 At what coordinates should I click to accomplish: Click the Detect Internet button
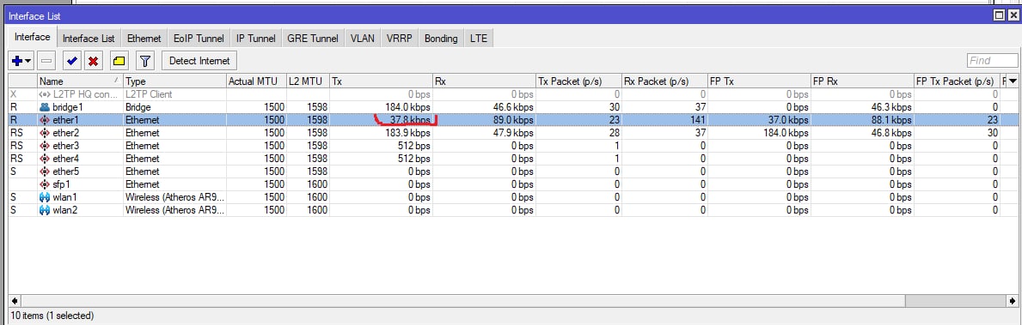tap(199, 60)
